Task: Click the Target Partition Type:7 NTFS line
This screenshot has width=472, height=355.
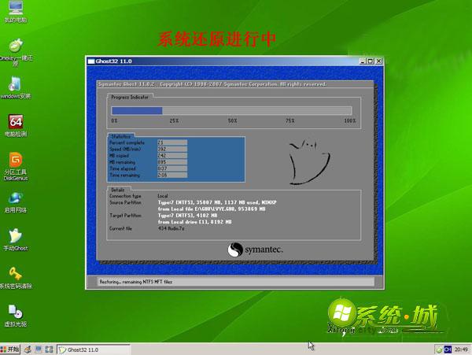Action: pos(187,216)
